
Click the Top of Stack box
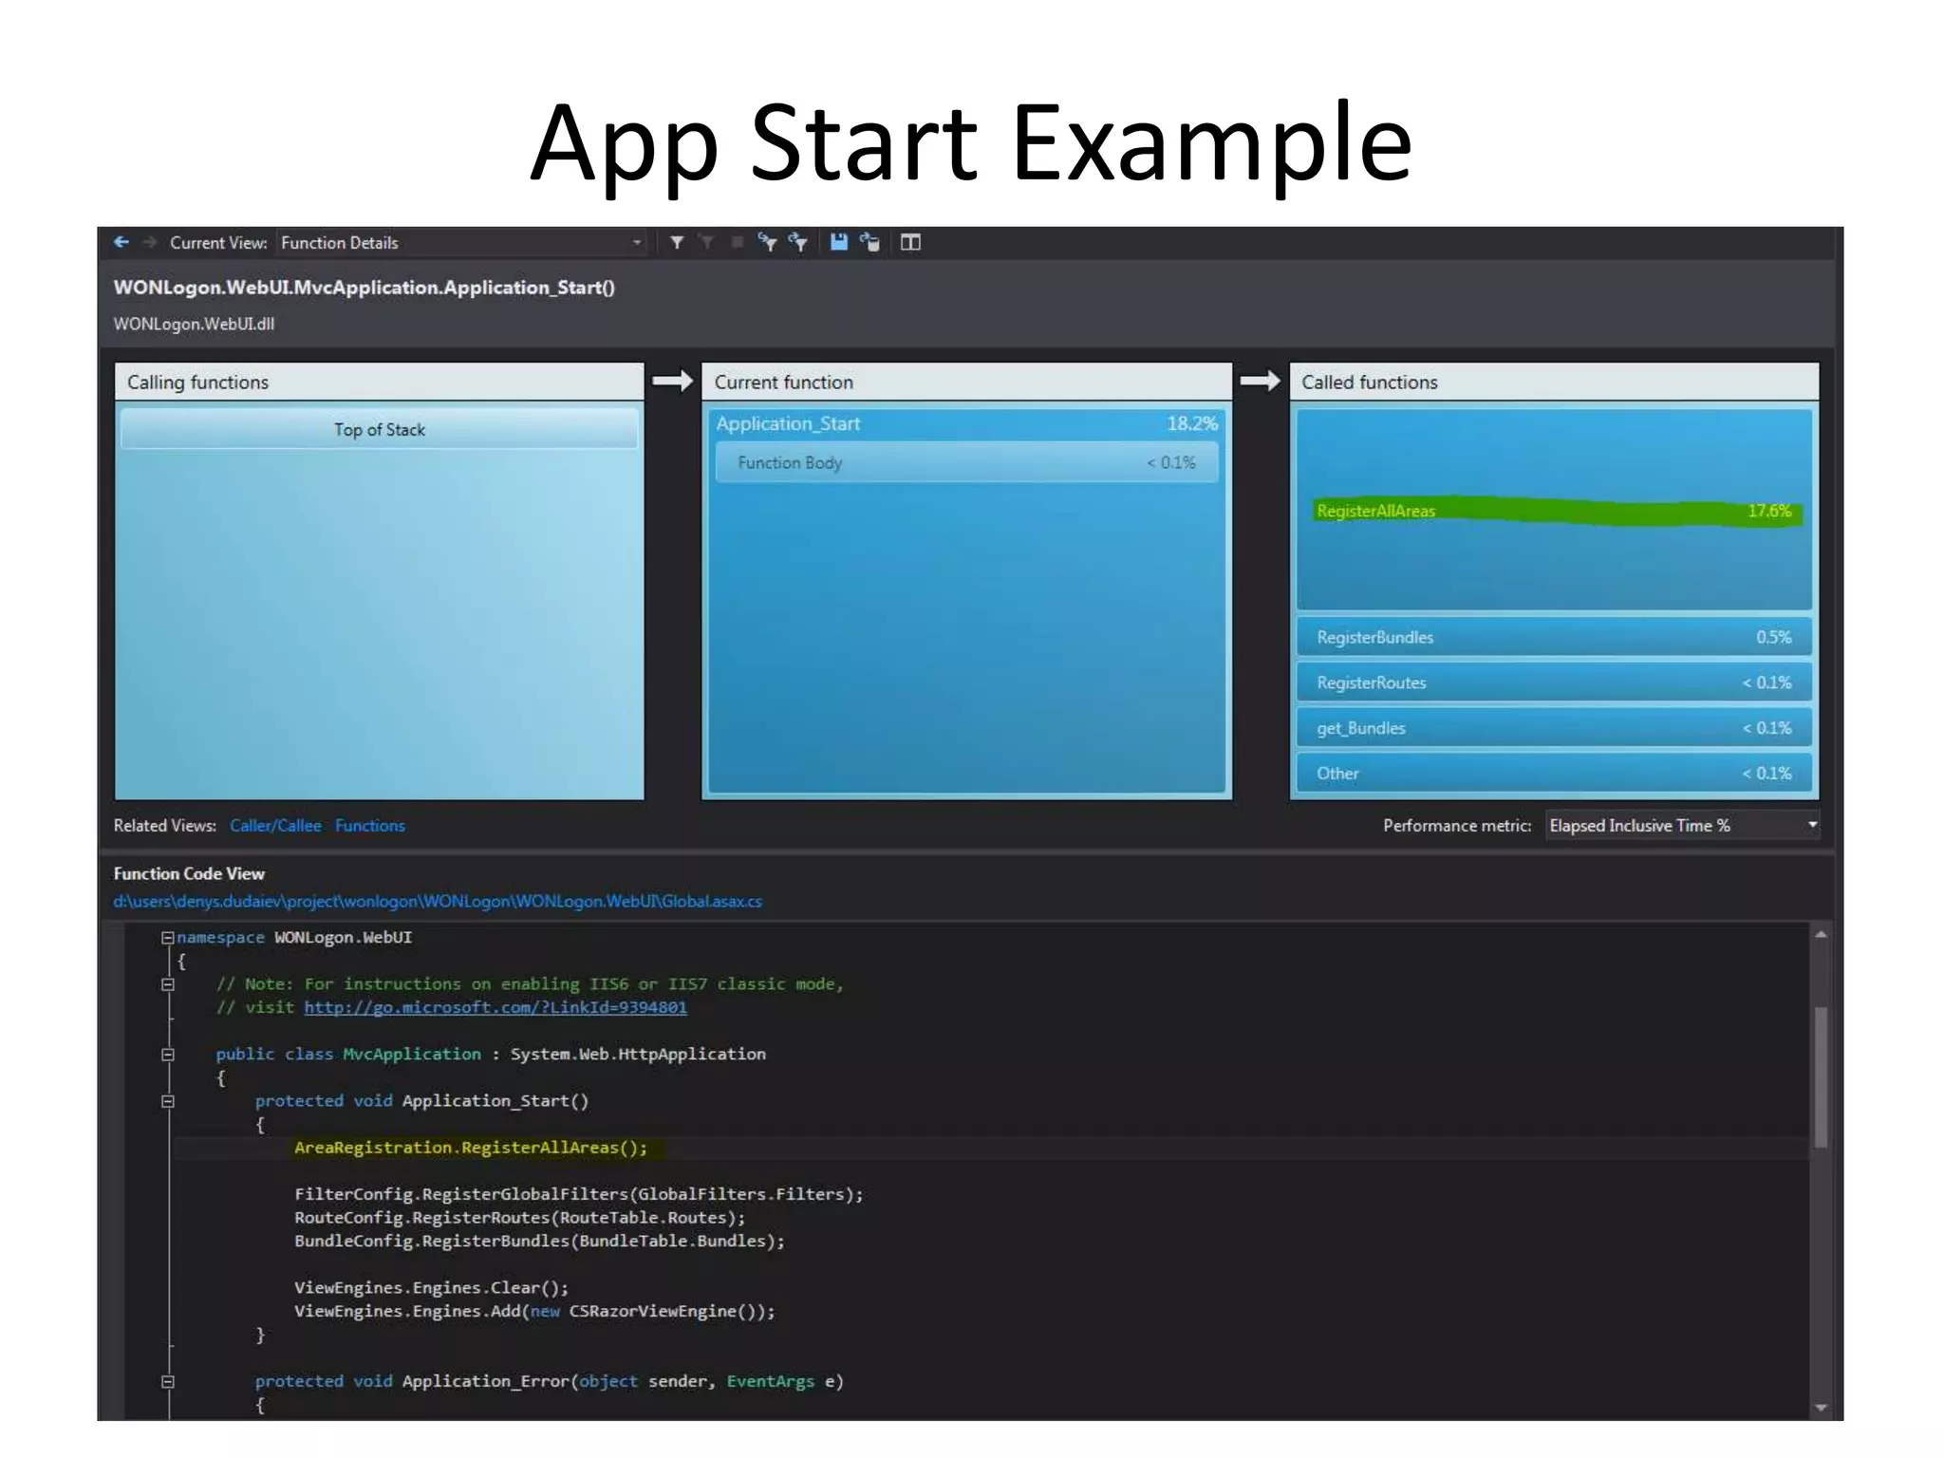380,429
